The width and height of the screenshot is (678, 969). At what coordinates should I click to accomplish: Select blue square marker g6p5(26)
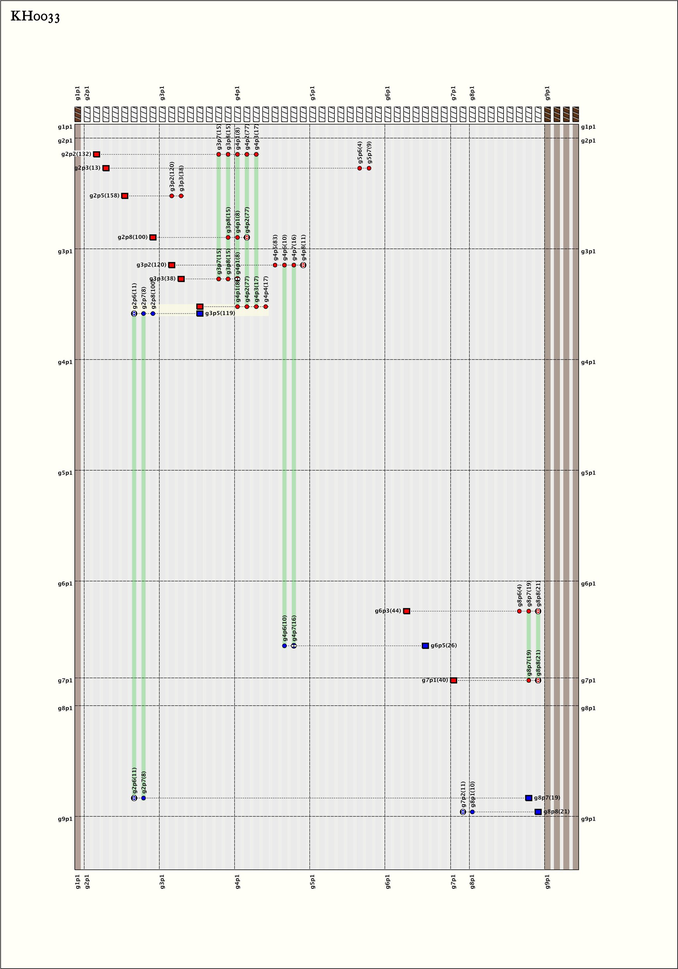[425, 646]
